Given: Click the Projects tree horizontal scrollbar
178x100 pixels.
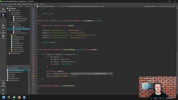Looking at the screenshot, I should 18,66.
